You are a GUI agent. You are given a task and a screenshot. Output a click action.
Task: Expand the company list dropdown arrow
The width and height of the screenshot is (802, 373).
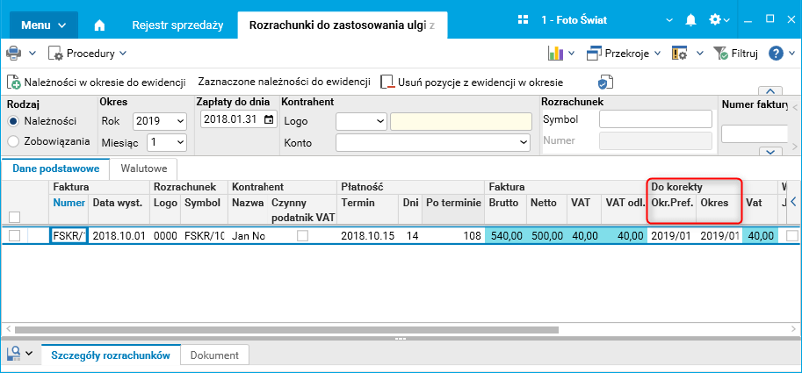click(x=669, y=20)
